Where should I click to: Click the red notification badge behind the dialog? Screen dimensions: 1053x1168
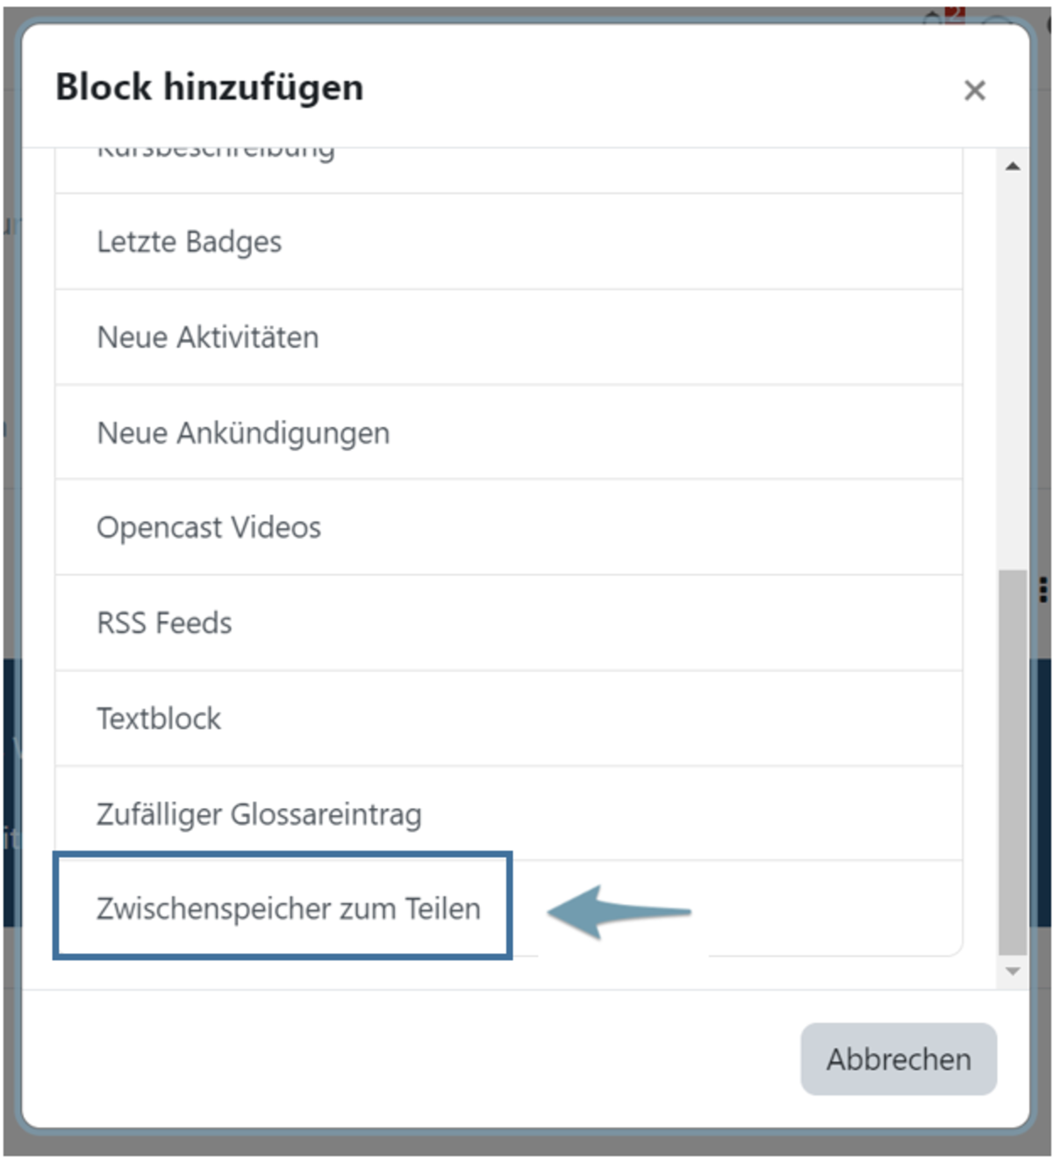pos(956,14)
